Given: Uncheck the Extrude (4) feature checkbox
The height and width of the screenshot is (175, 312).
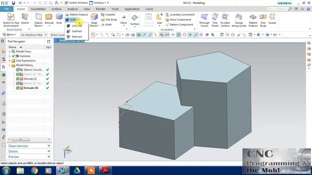Looking at the screenshot, I should (18, 88).
